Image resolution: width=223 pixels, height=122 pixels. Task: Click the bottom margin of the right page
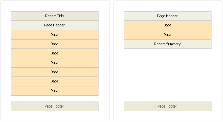tap(168, 116)
